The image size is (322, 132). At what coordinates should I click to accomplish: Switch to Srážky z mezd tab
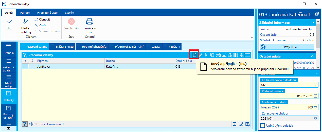(x=62, y=47)
